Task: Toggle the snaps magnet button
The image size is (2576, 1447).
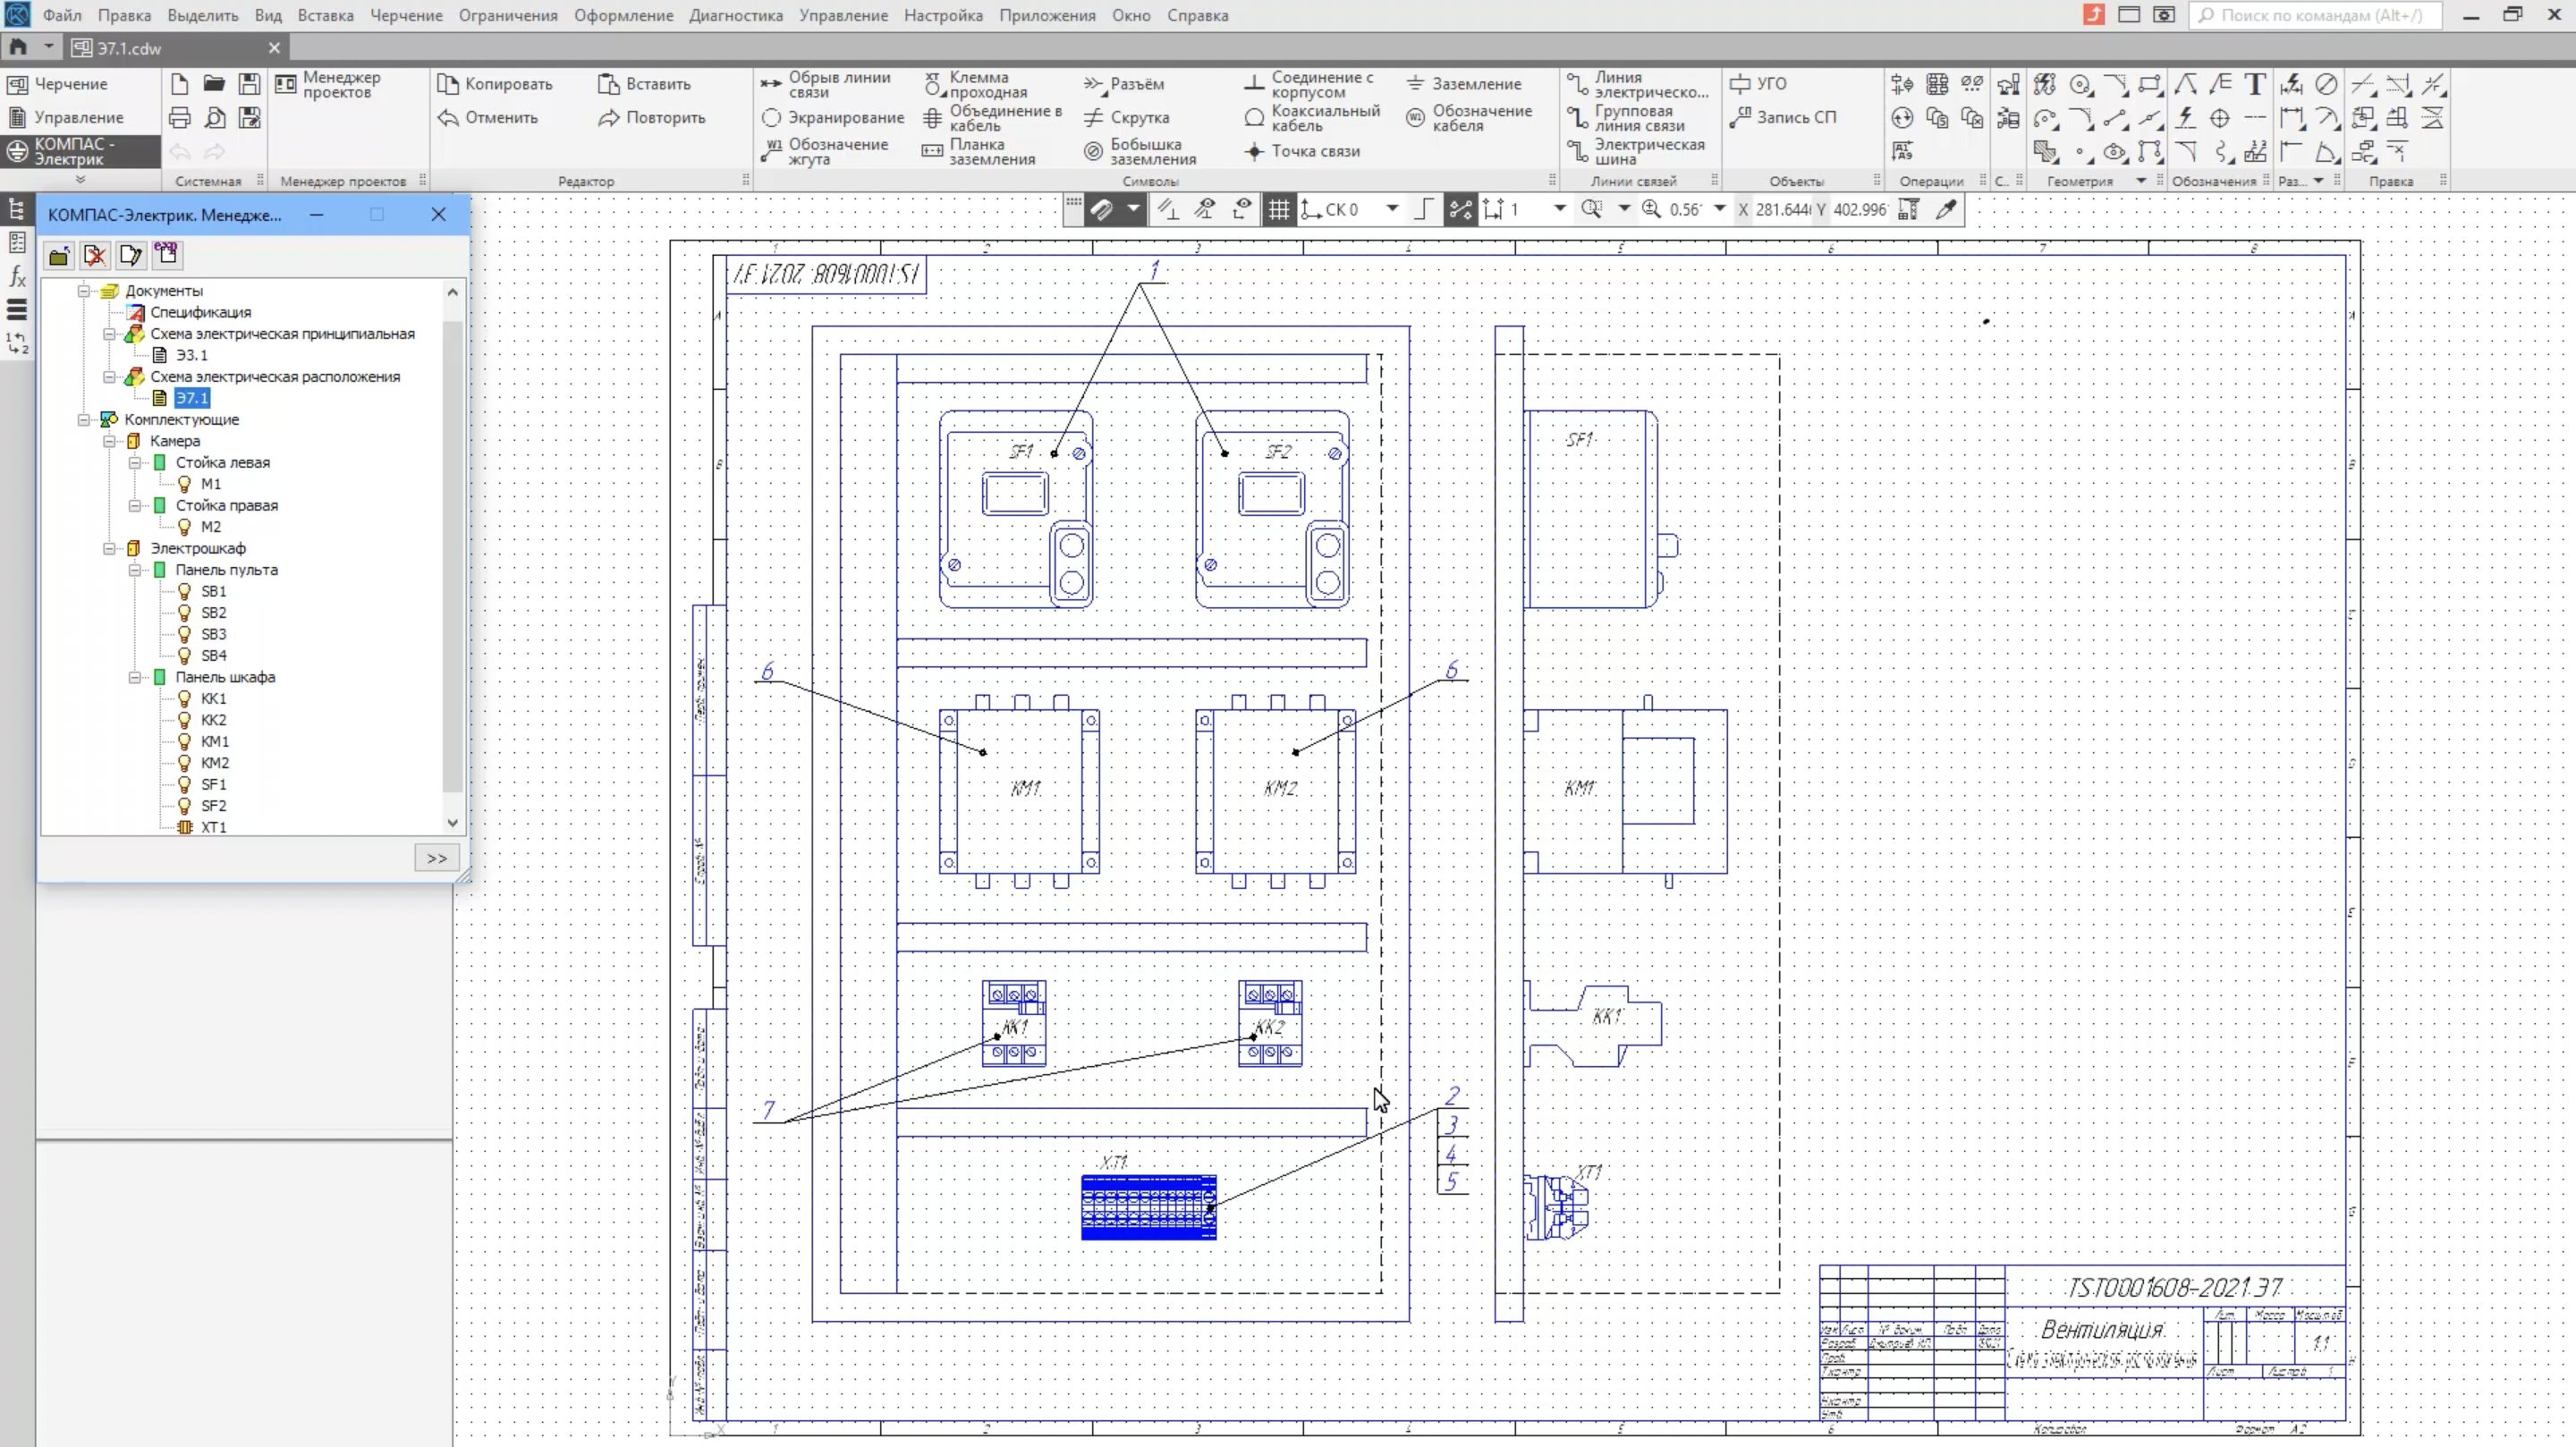Action: click(1101, 209)
